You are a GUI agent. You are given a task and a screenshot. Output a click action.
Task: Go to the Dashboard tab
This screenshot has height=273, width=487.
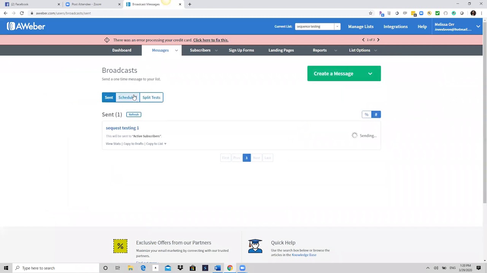tap(122, 50)
